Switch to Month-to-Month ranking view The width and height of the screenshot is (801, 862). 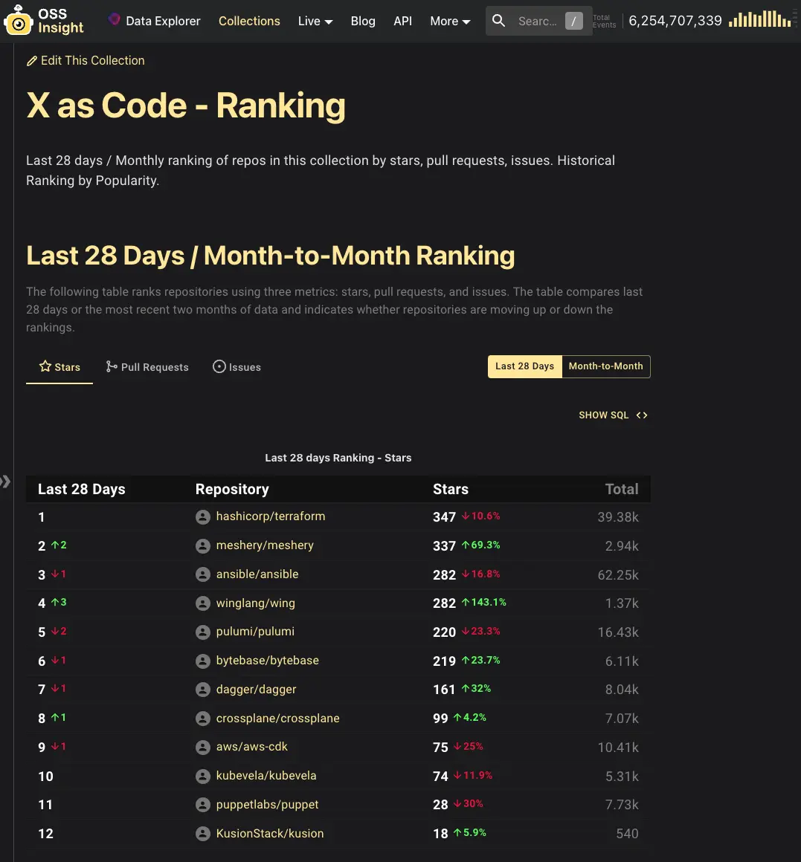605,366
